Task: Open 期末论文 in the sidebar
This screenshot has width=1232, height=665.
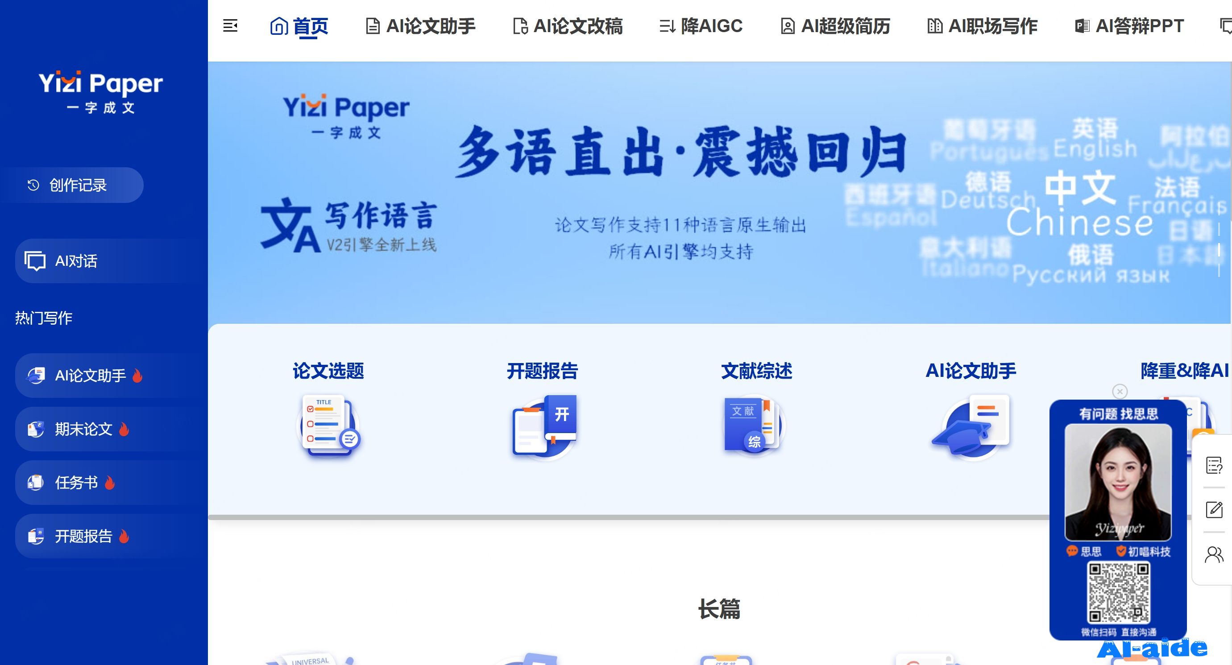Action: pyautogui.click(x=111, y=430)
